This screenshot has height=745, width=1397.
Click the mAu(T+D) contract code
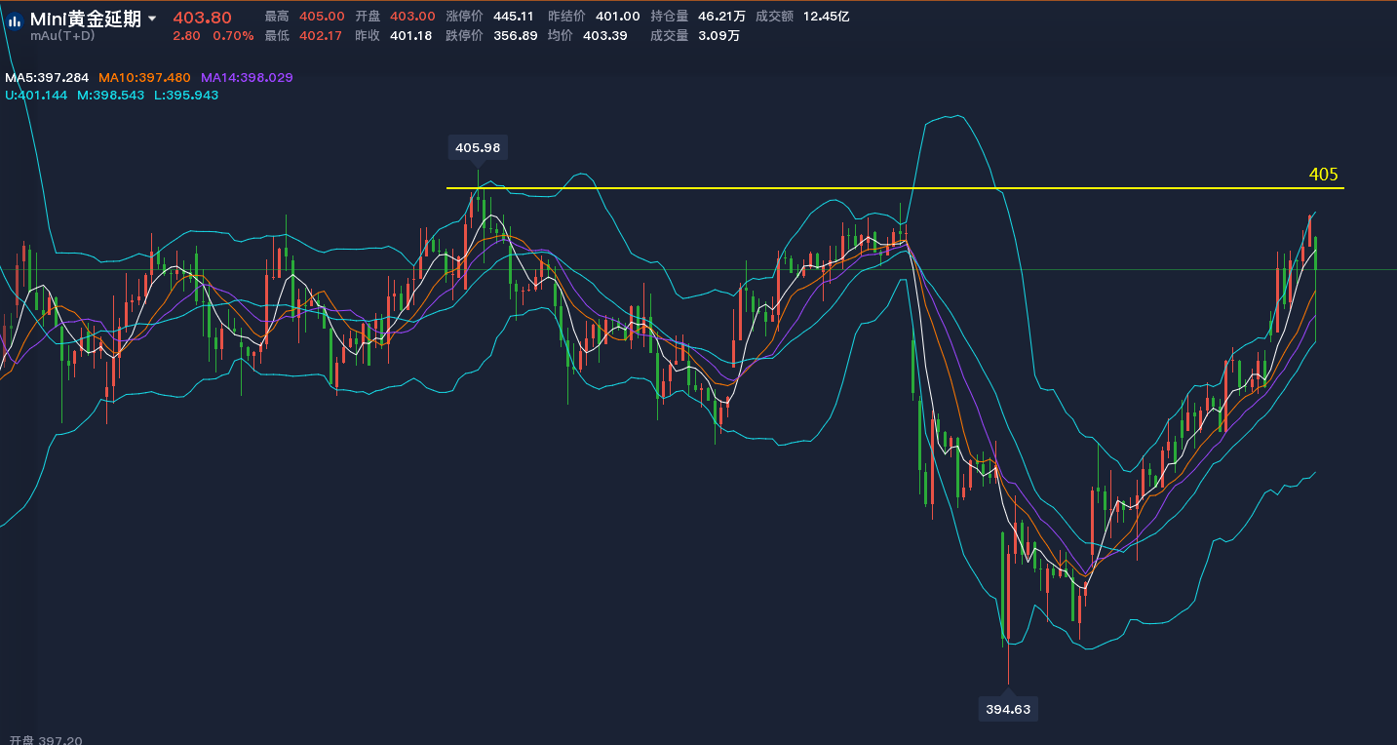tap(60, 36)
